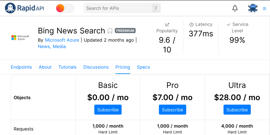Click the FREEMIUM badge
The image size is (270, 135).
(x=125, y=30)
